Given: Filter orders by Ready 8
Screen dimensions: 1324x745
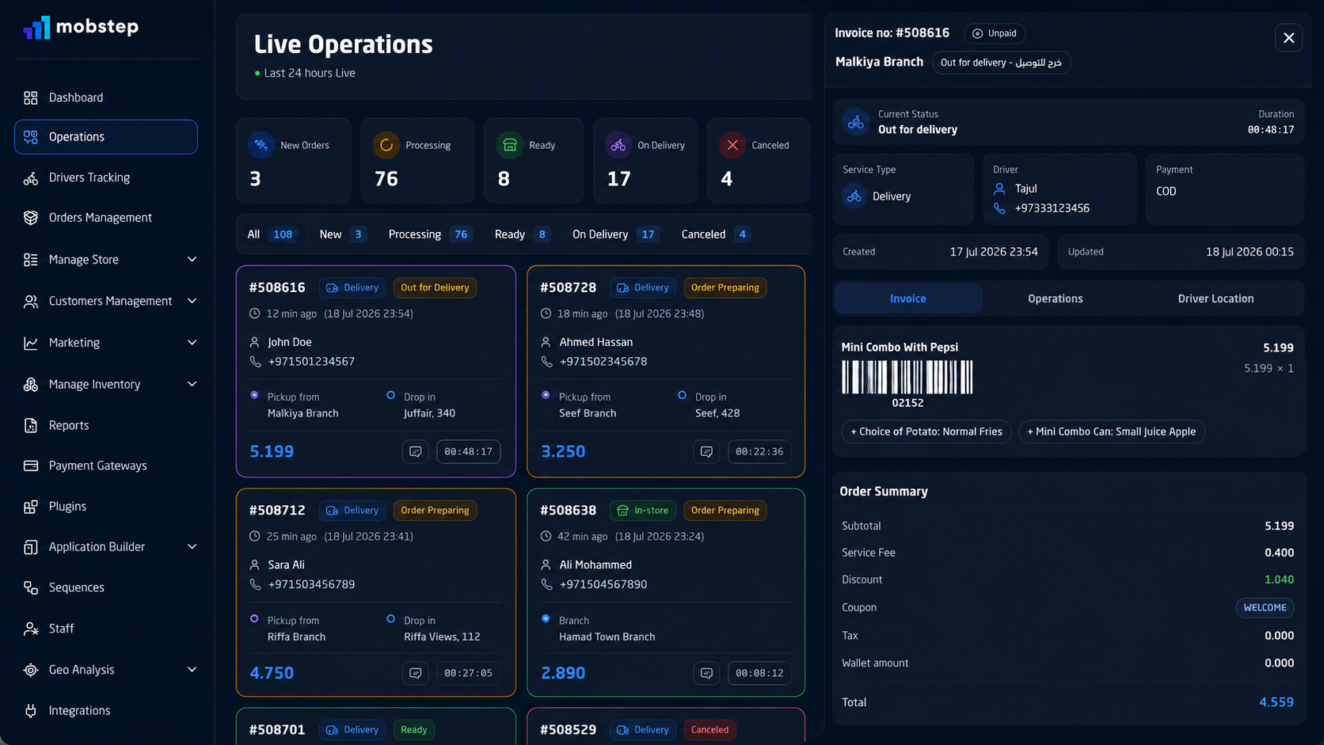Looking at the screenshot, I should [522, 234].
